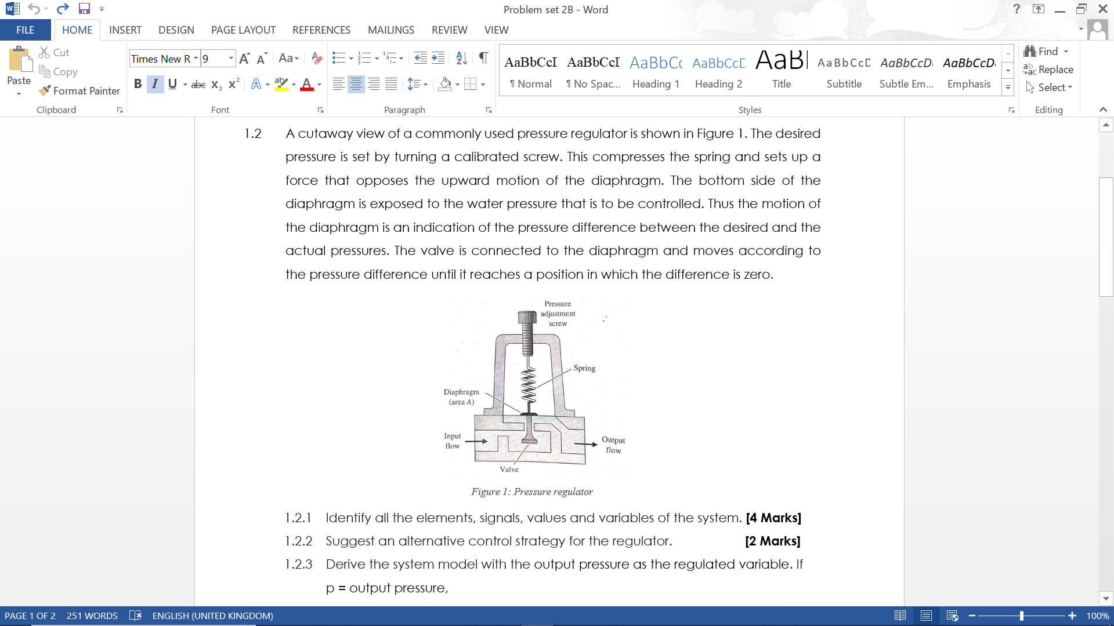Viewport: 1114px width, 626px height.
Task: Click the word count in the status bar
Action: point(92,616)
